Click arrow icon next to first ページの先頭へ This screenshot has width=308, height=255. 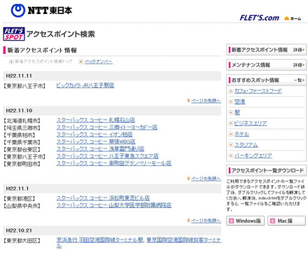click(x=188, y=101)
